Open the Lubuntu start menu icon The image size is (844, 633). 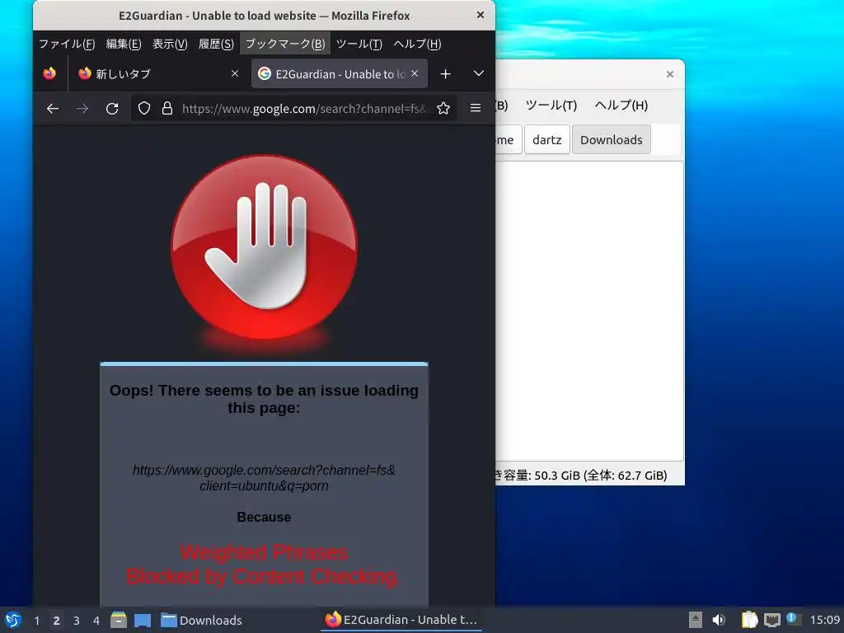(13, 620)
